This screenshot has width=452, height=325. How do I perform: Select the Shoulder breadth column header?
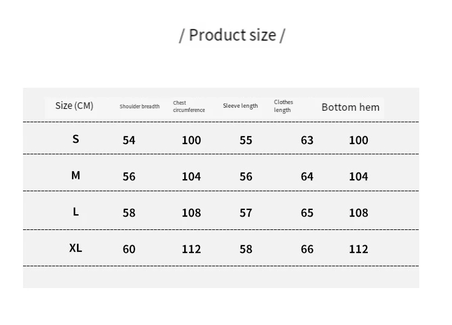point(139,107)
